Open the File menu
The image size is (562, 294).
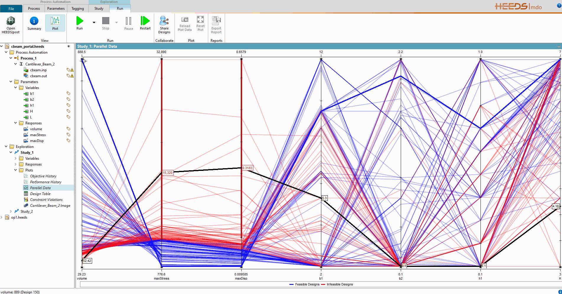[11, 9]
